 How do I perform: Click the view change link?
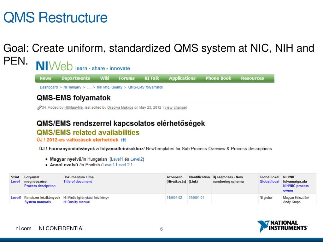tap(175, 107)
